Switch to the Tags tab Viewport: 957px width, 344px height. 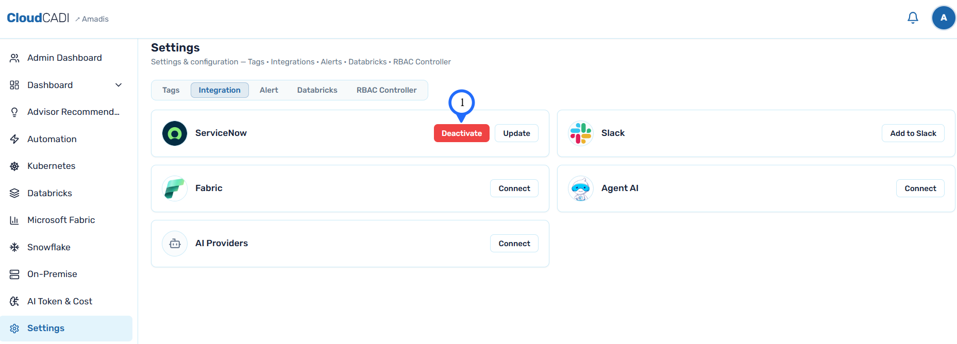pos(171,90)
